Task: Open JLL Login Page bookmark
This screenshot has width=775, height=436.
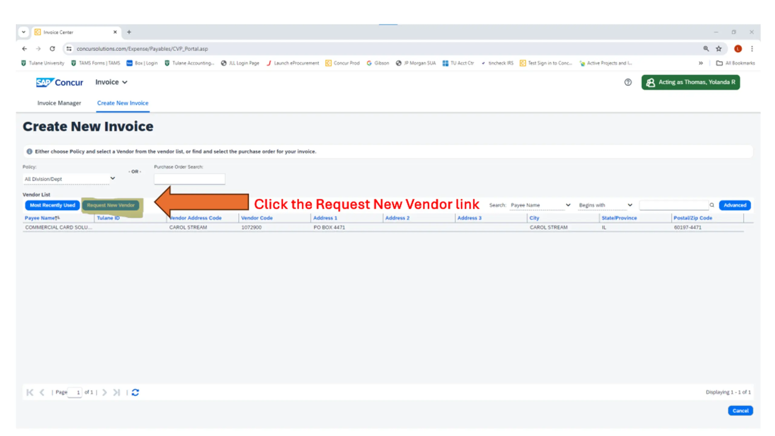Action: coord(240,63)
